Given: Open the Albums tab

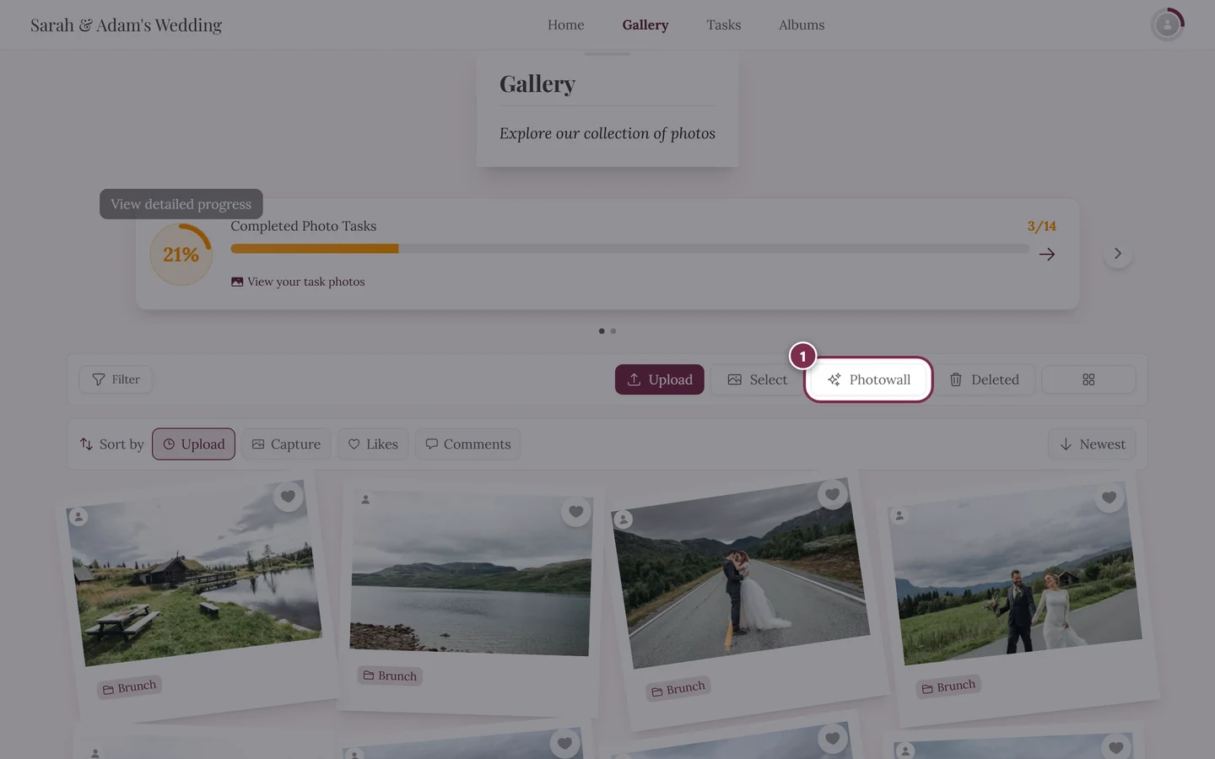Looking at the screenshot, I should tap(801, 24).
